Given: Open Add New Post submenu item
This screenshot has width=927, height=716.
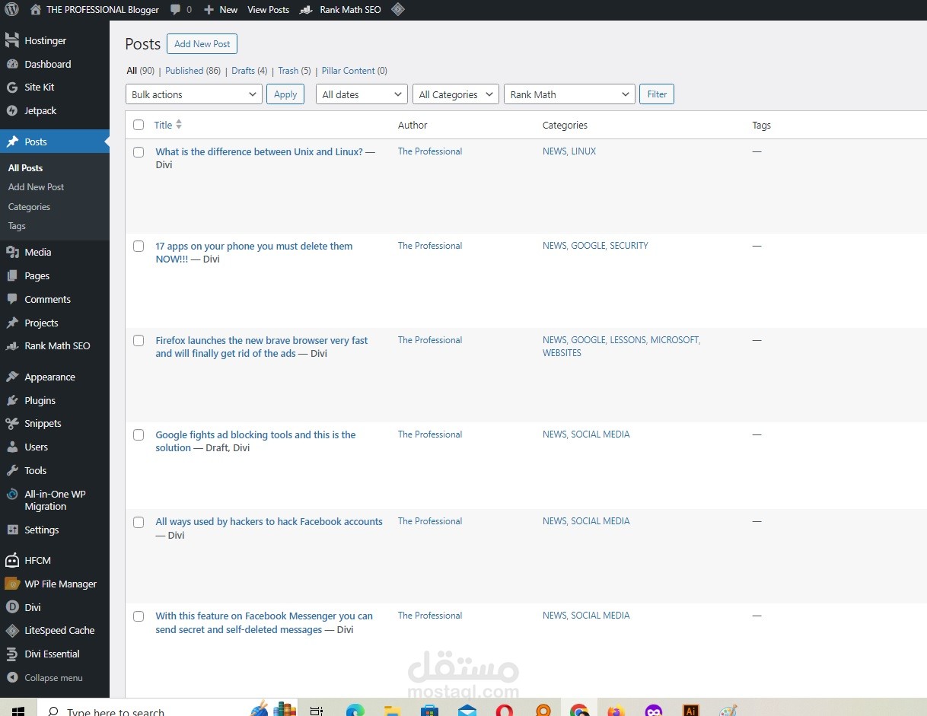Looking at the screenshot, I should pos(36,187).
